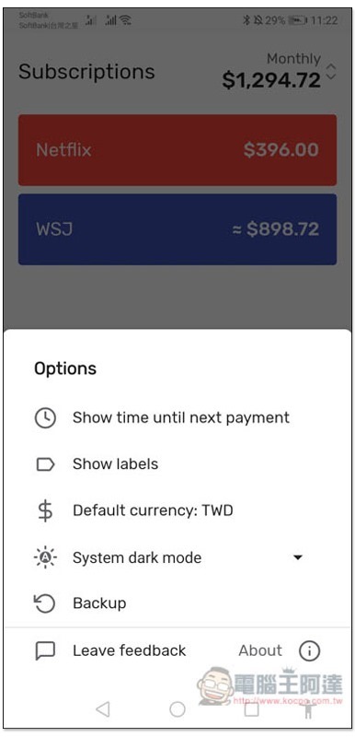The height and width of the screenshot is (737, 355).
Task: Tap the dollar sign currency icon
Action: pyautogui.click(x=45, y=511)
